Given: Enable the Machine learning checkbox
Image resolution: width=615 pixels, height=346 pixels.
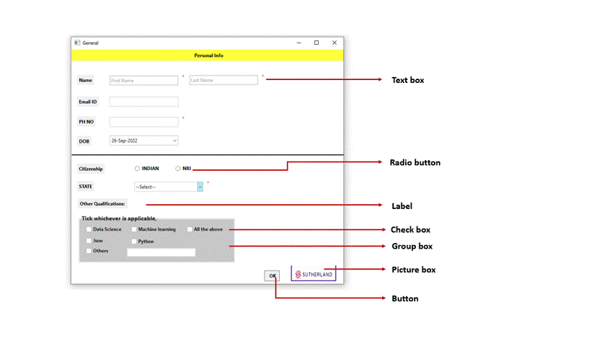Looking at the screenshot, I should tap(134, 229).
